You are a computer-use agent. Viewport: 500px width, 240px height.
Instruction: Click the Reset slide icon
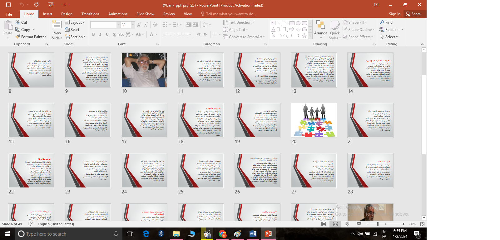click(67, 30)
